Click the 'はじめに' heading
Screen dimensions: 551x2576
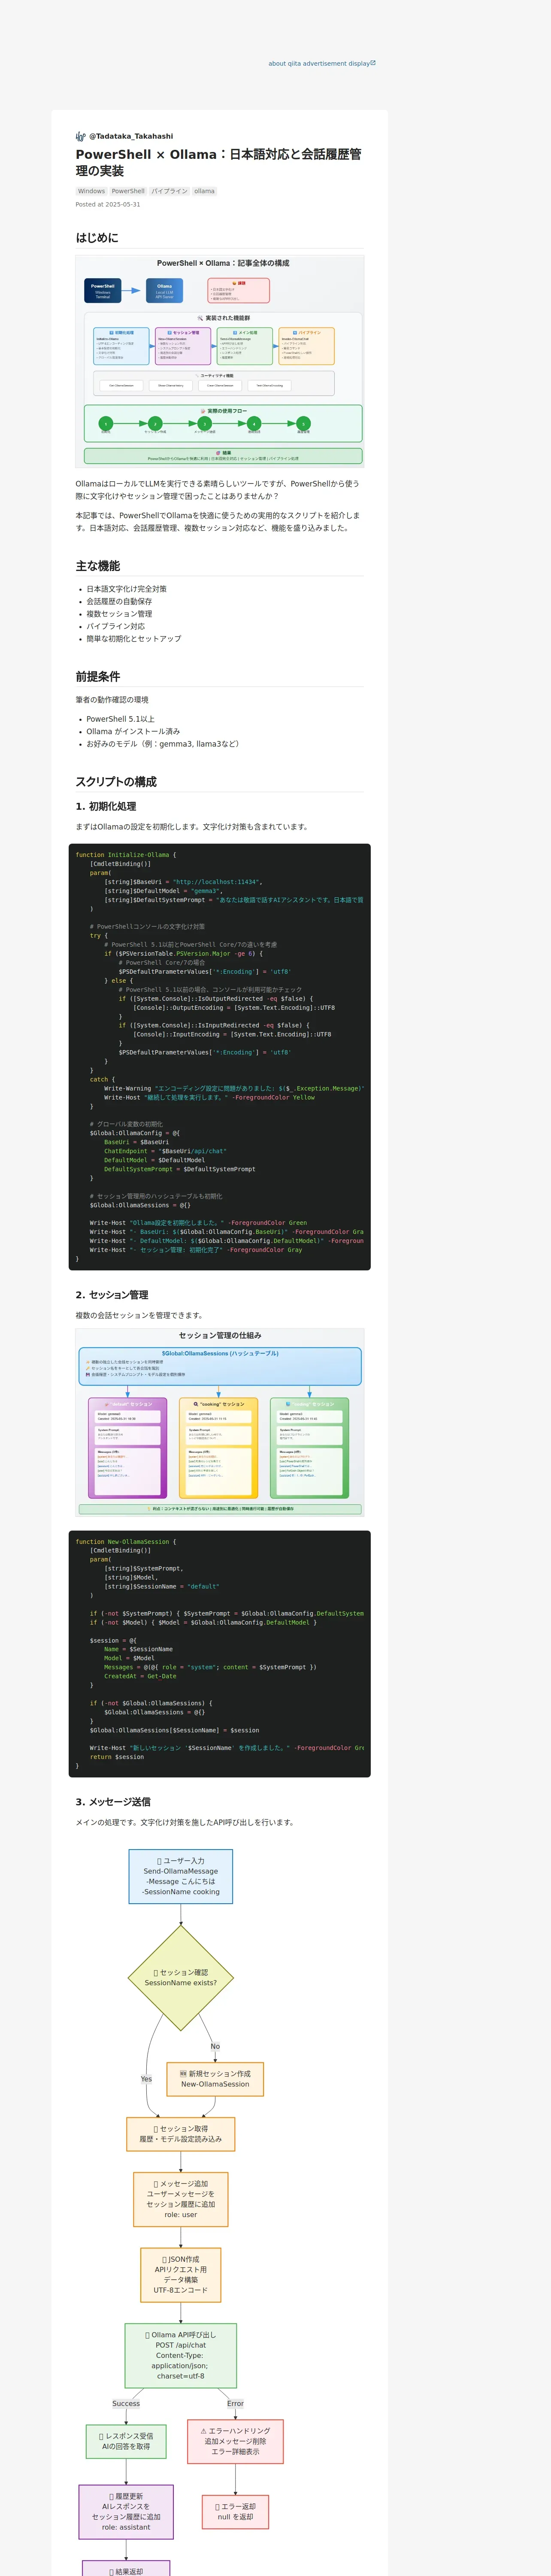(x=97, y=238)
